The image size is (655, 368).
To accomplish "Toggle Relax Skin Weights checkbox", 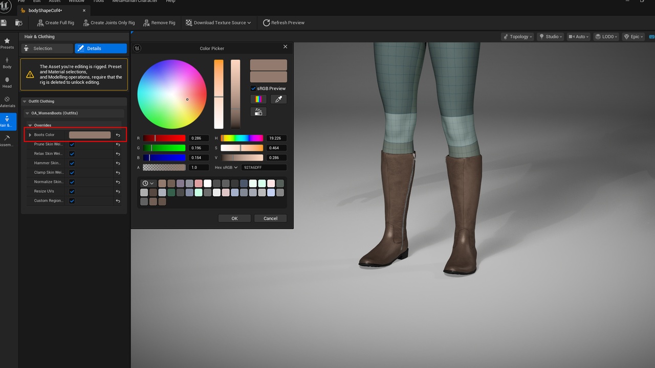I will [72, 153].
